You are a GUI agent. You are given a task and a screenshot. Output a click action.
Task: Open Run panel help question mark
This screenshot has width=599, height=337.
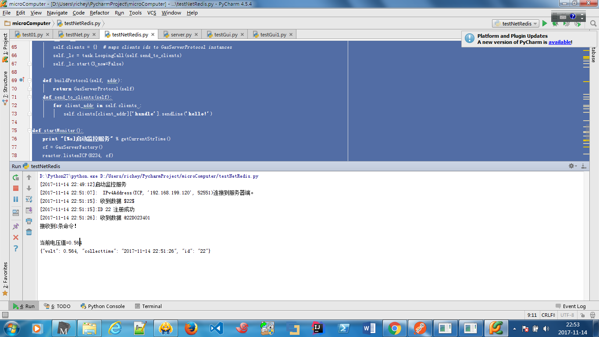[x=16, y=248]
